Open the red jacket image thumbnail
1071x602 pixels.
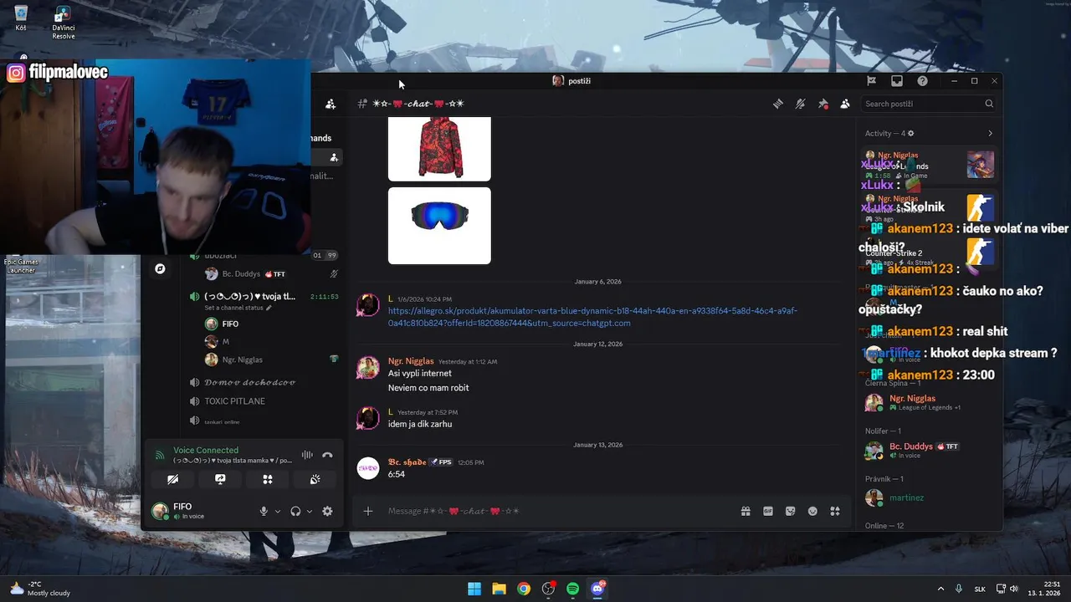(x=439, y=148)
